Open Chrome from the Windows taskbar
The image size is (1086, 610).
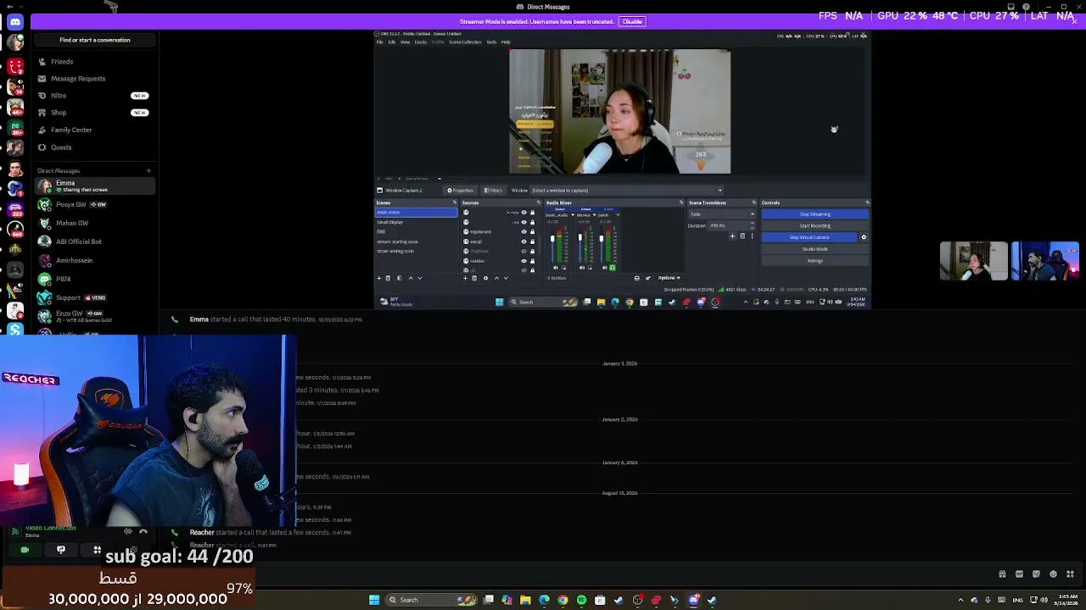[x=563, y=600]
